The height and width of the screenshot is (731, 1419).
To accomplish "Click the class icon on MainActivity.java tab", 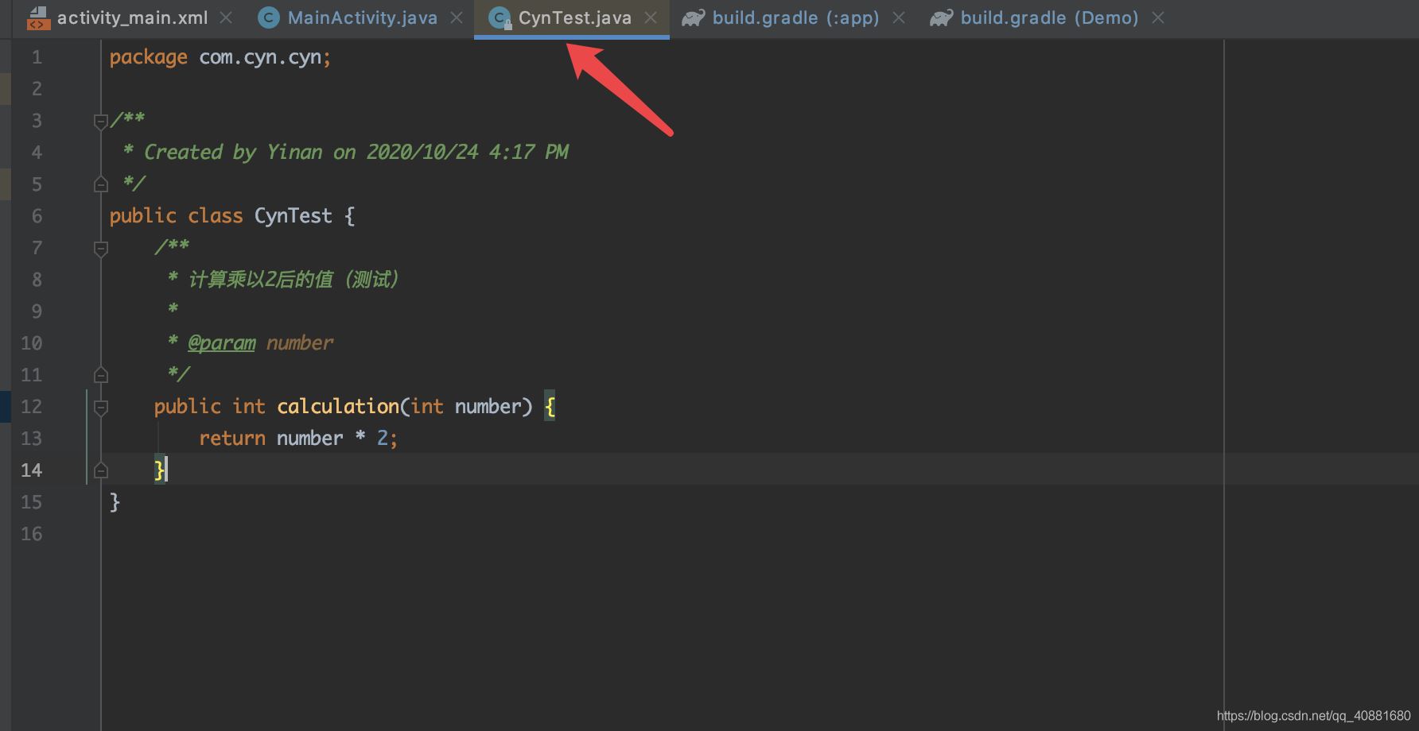I will [269, 18].
